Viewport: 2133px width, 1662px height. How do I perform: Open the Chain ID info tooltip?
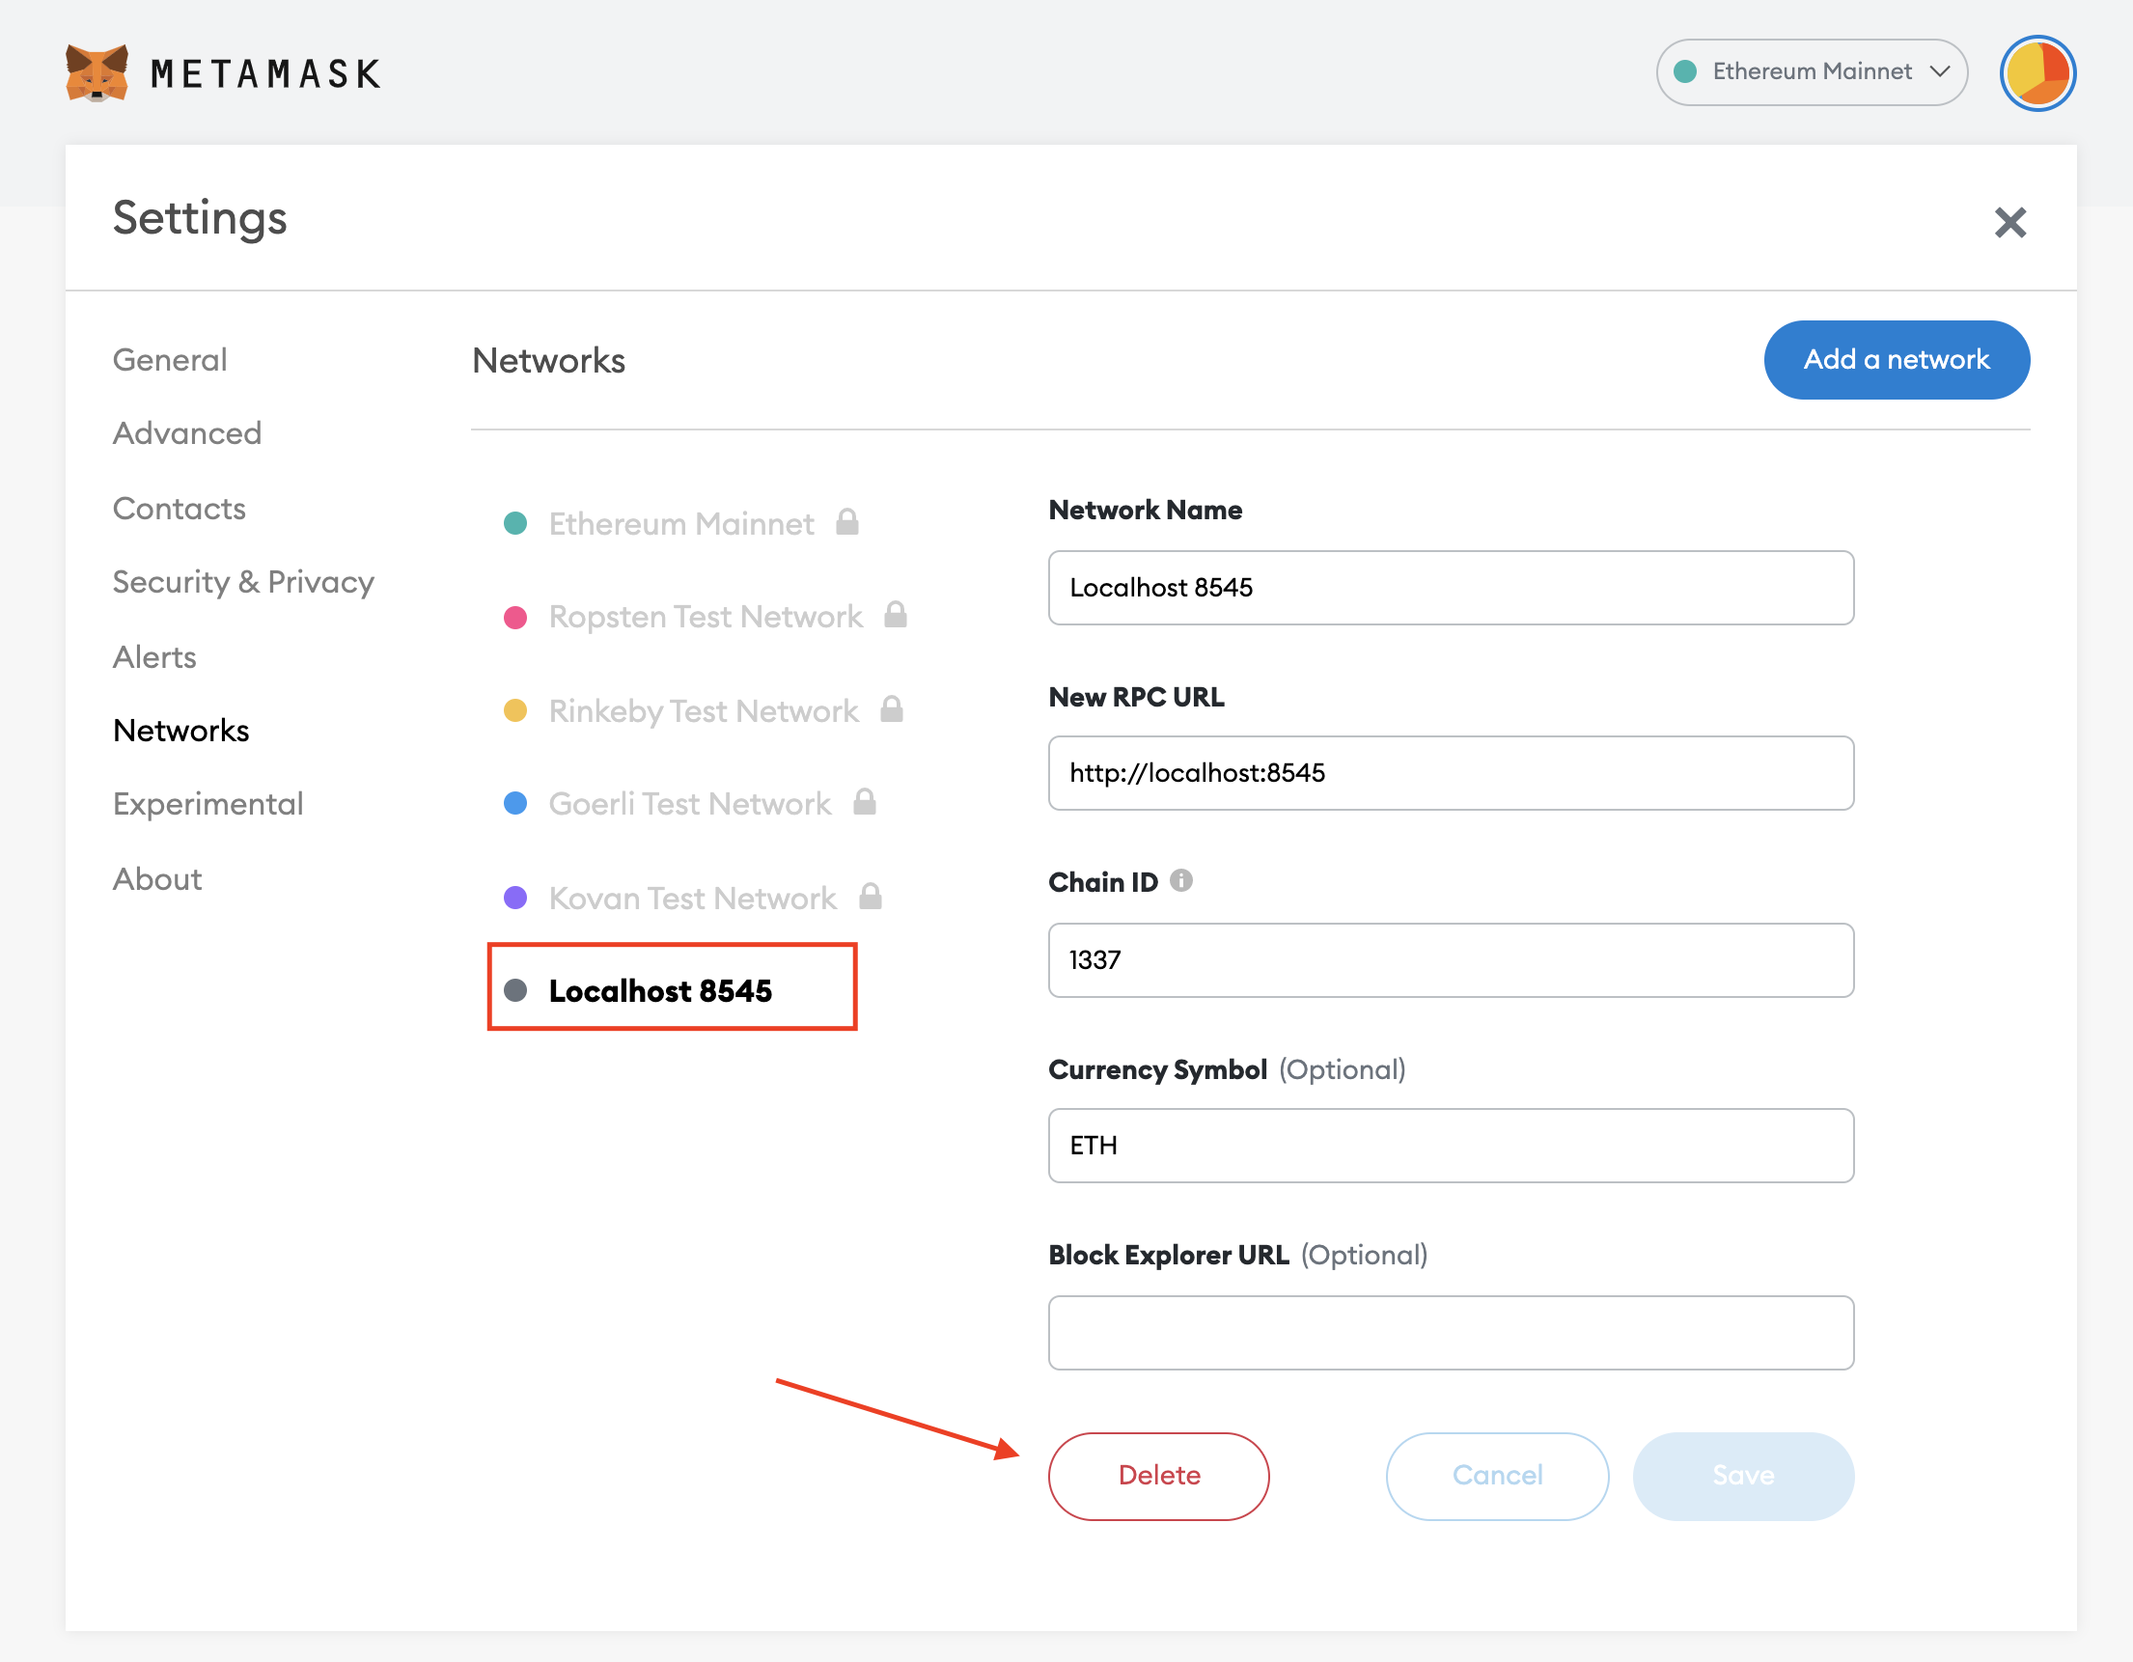pos(1181,881)
